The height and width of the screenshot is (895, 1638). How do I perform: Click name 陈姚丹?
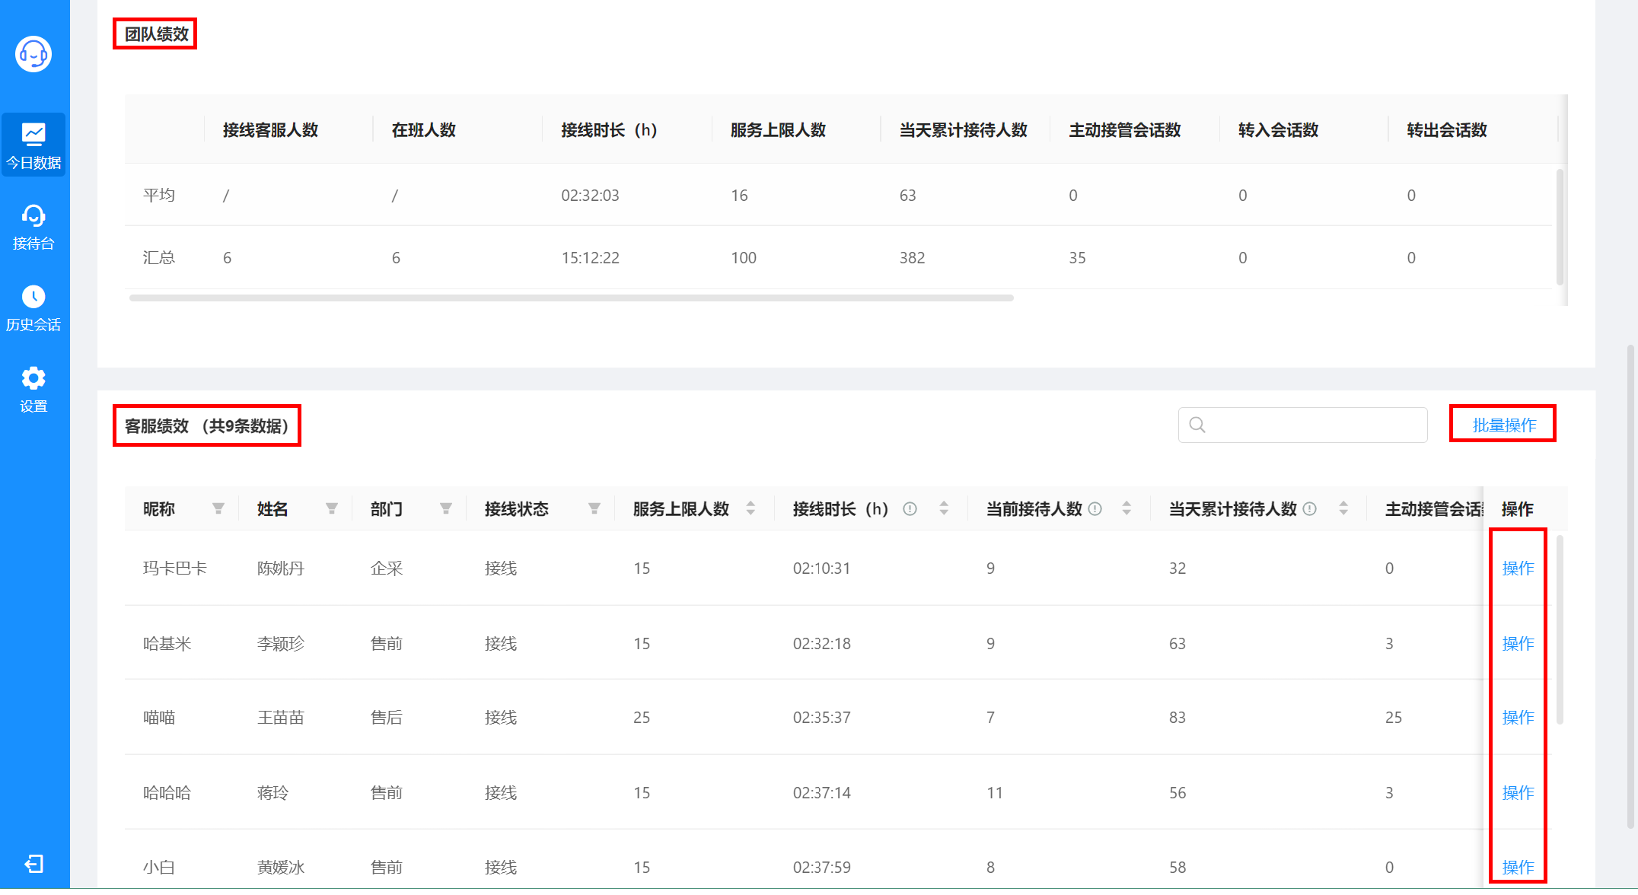click(281, 568)
